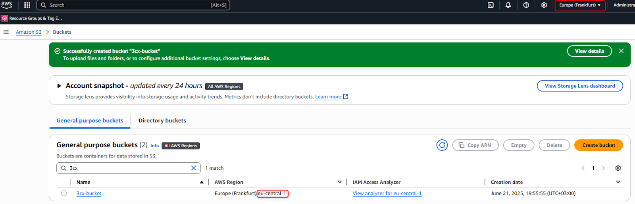The height and width of the screenshot is (204, 635).
Task: Click the Empty button
Action: tap(519, 145)
